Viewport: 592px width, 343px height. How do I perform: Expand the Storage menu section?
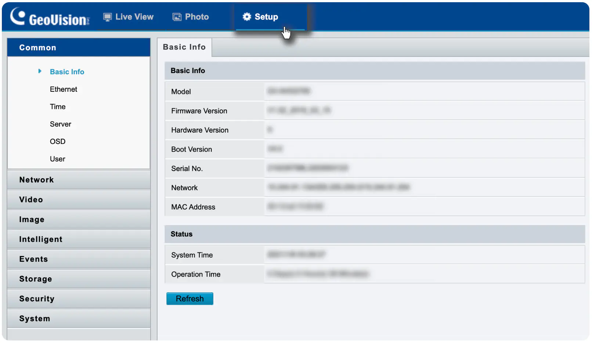79,279
